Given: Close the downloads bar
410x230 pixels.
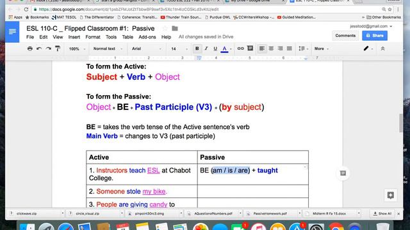Looking at the screenshot, I should pos(398,213).
